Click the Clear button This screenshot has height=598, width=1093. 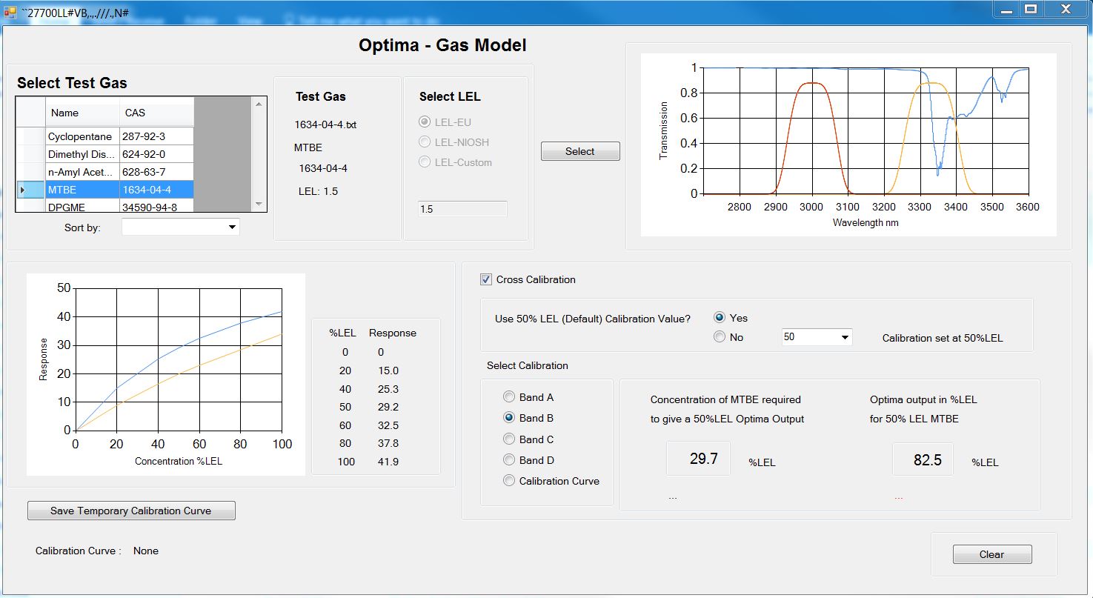click(x=991, y=554)
